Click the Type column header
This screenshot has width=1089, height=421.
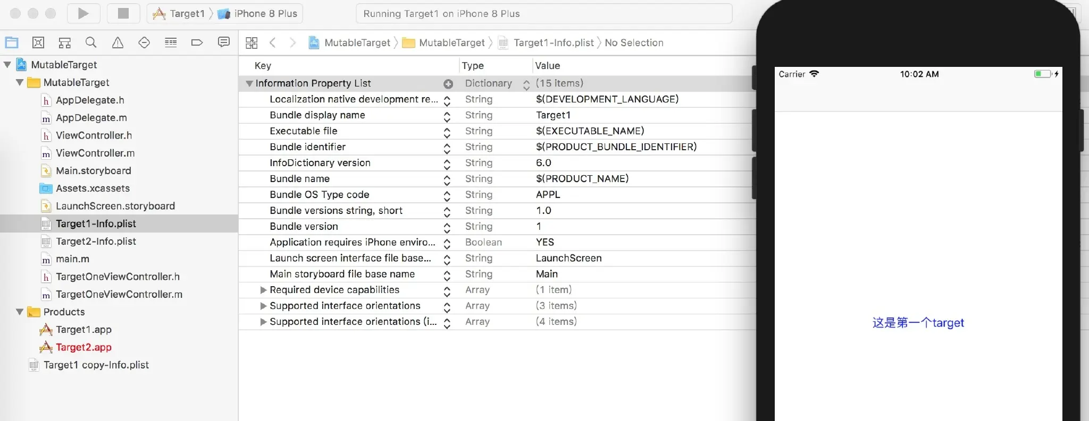pos(473,66)
